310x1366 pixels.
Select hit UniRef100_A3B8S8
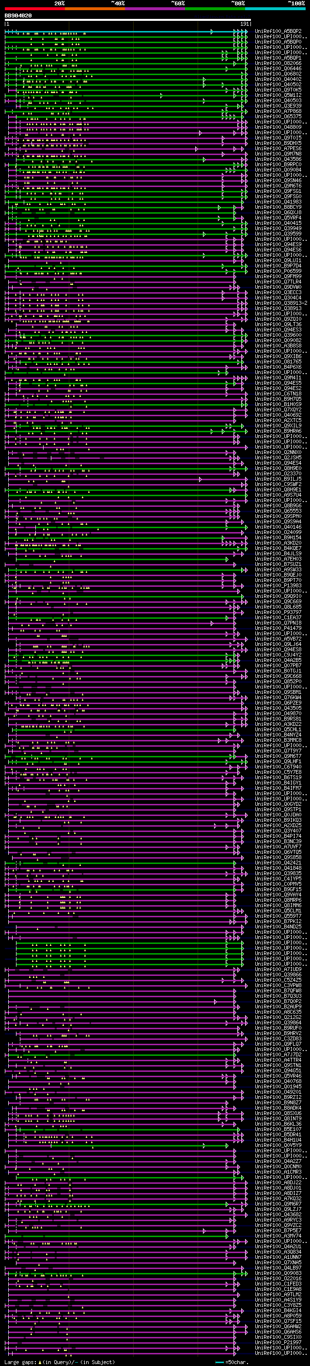(278, 346)
